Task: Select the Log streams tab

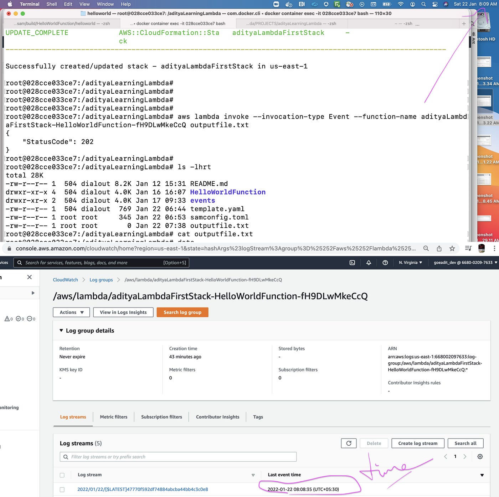Action: click(x=73, y=417)
